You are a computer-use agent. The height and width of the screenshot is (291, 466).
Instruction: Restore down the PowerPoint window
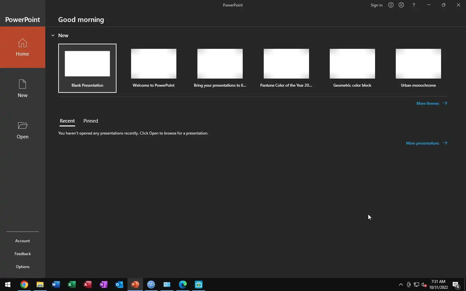click(444, 5)
